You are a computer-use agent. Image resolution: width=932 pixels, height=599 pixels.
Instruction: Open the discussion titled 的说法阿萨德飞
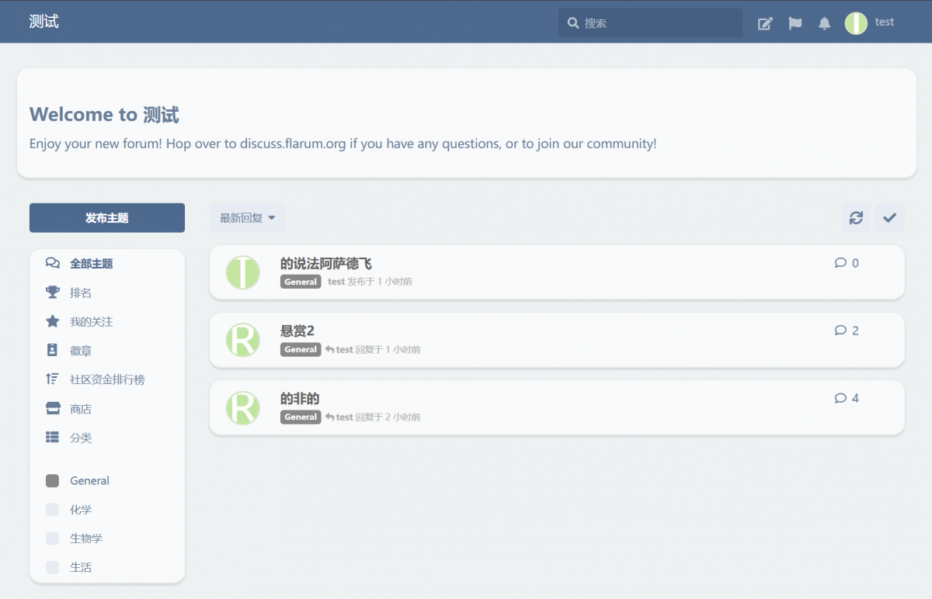tap(326, 264)
